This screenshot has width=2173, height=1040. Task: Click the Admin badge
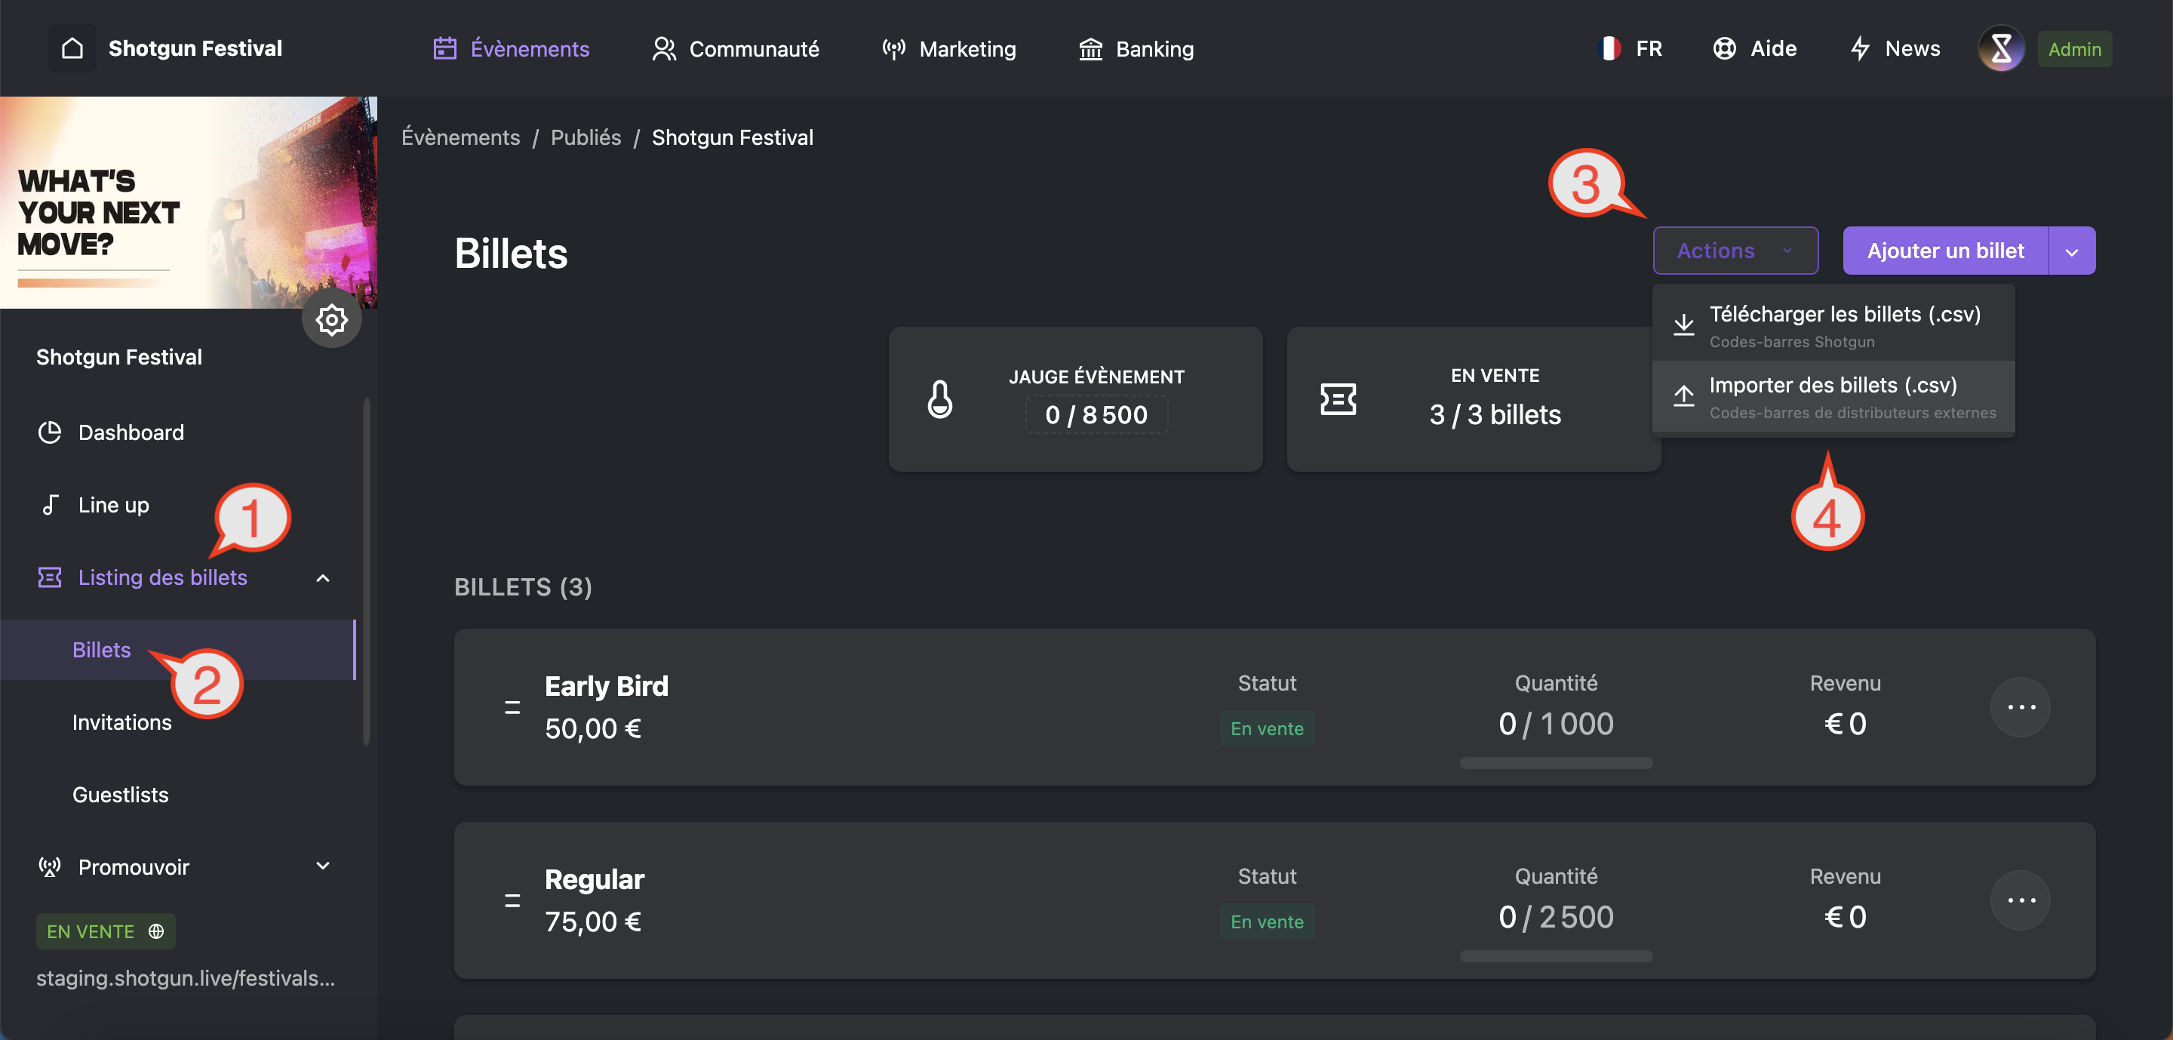tap(2074, 49)
